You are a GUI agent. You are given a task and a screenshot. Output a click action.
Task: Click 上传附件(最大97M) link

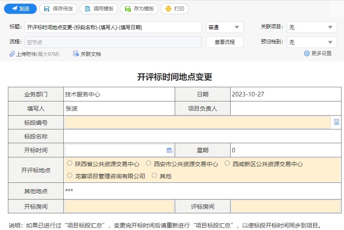(x=38, y=54)
